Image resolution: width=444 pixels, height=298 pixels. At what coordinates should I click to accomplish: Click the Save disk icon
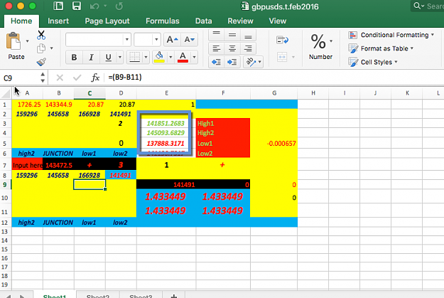pyautogui.click(x=77, y=6)
